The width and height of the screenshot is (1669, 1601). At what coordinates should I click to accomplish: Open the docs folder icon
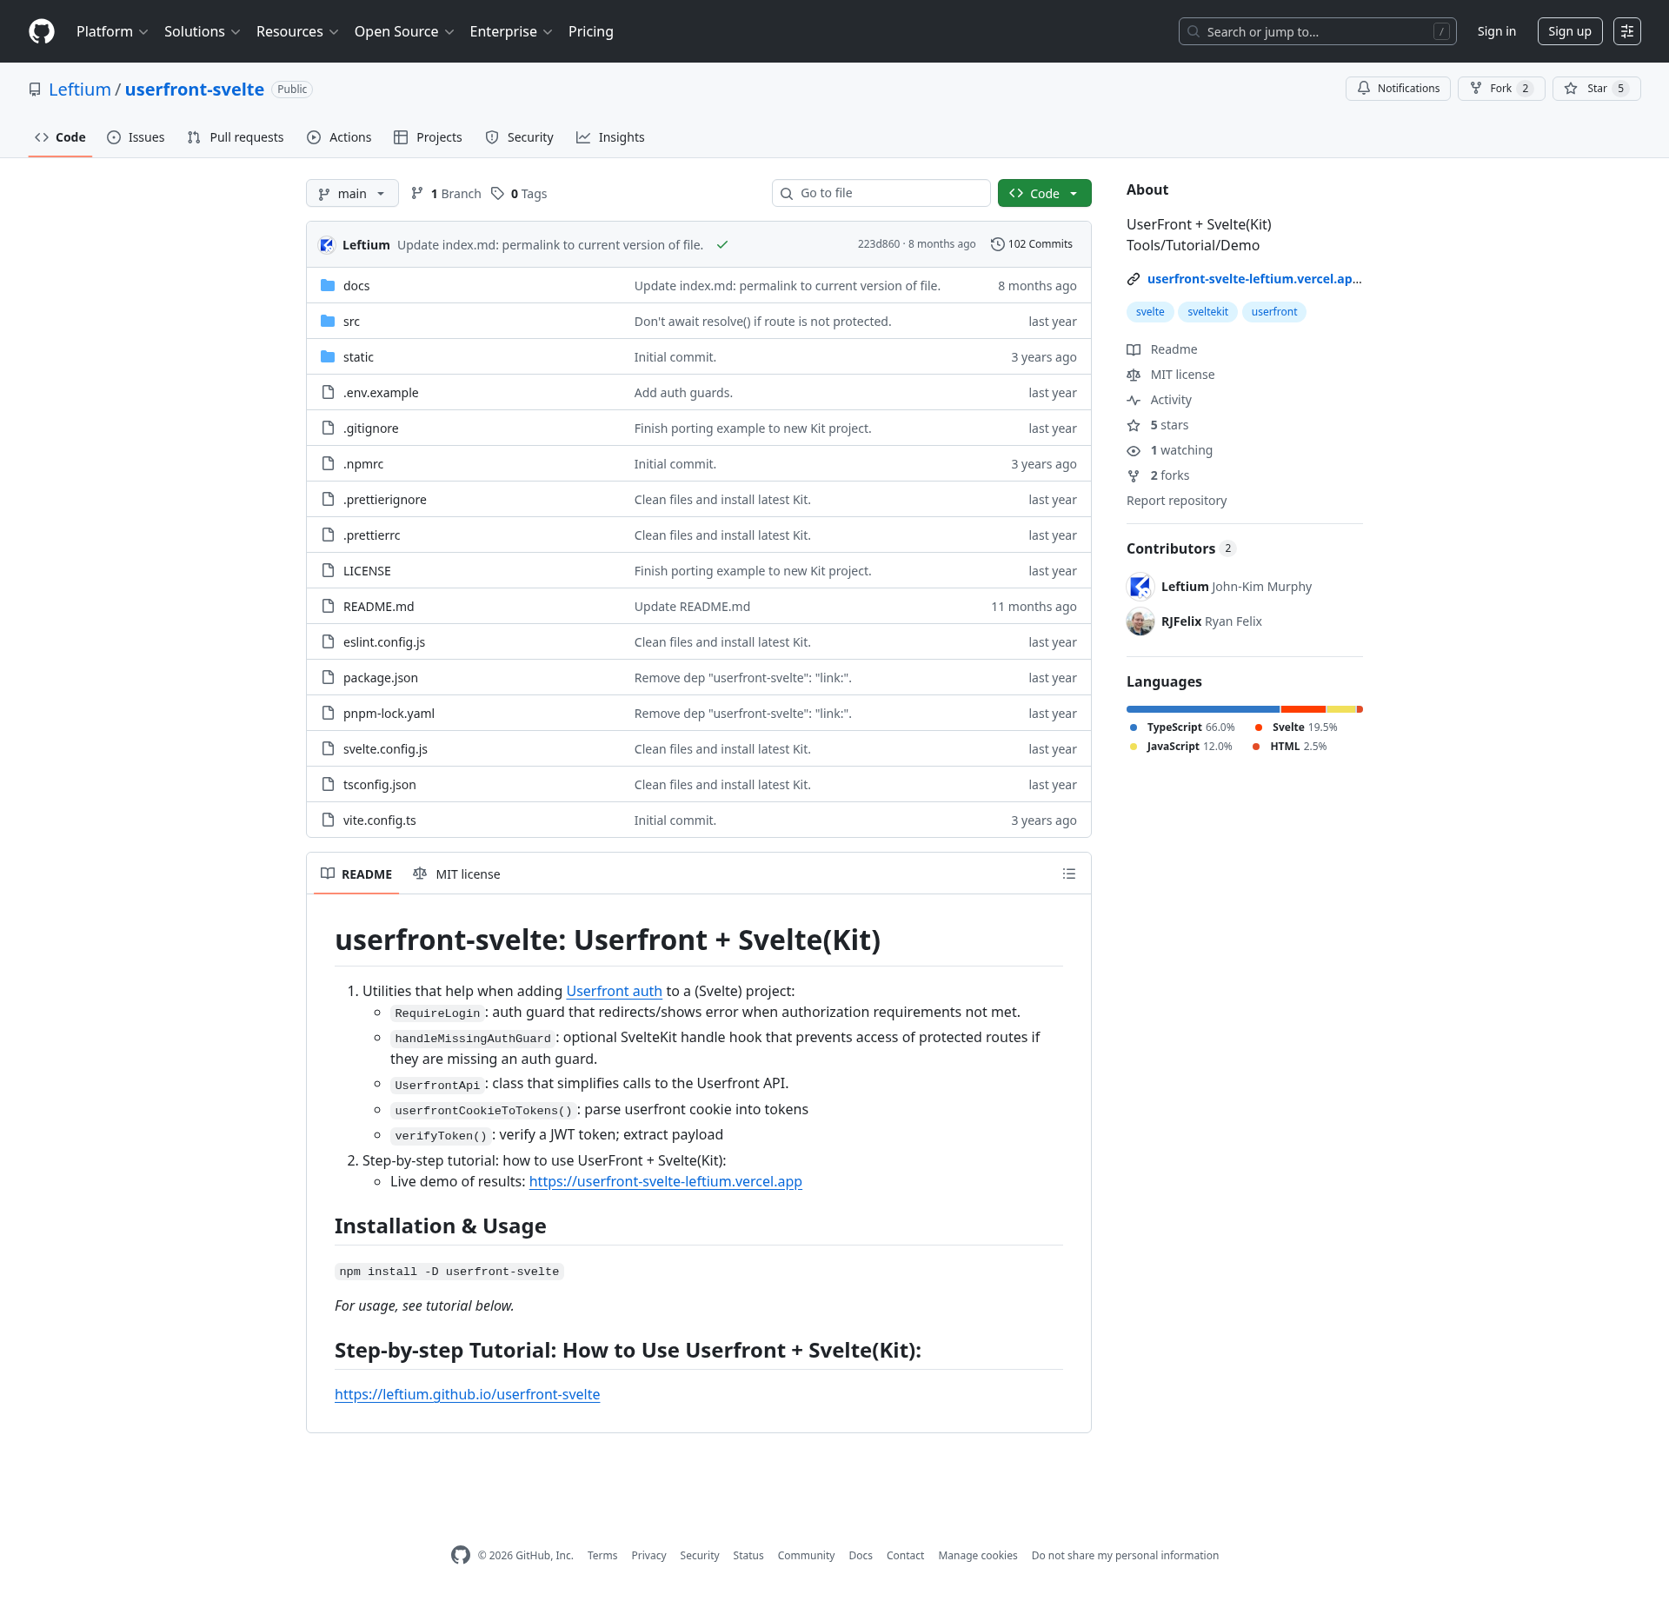328,285
